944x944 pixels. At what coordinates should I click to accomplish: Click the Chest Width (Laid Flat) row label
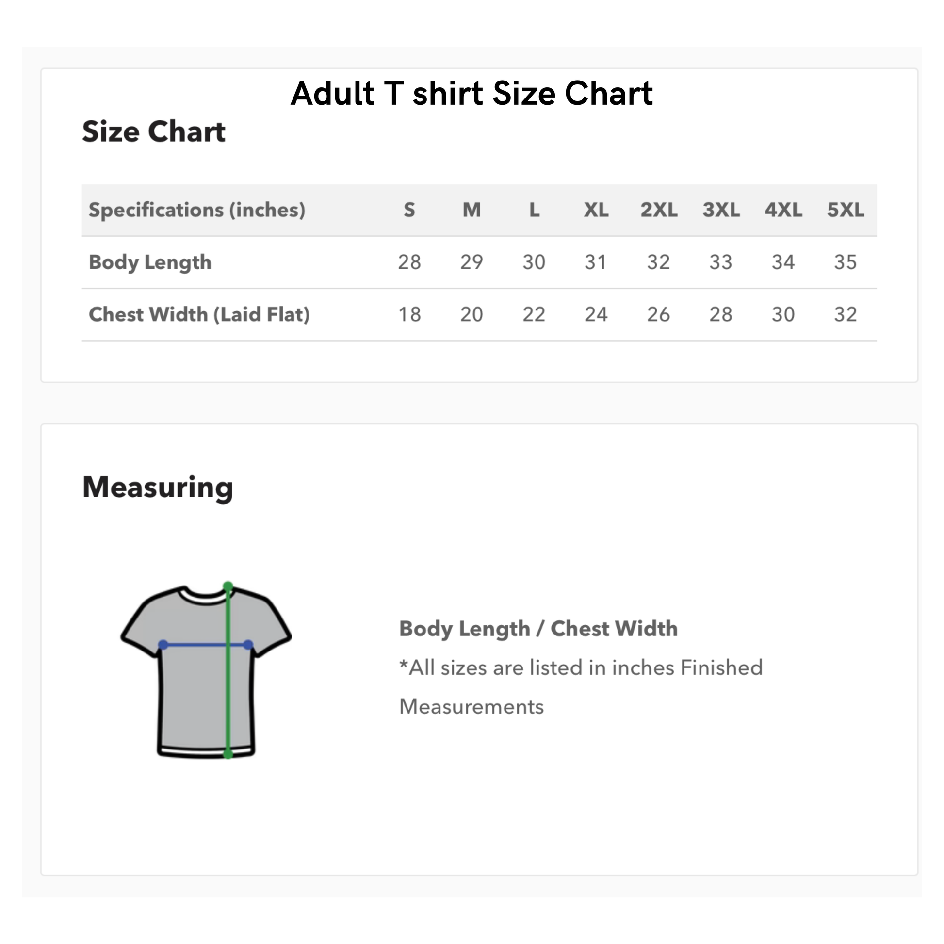point(199,315)
